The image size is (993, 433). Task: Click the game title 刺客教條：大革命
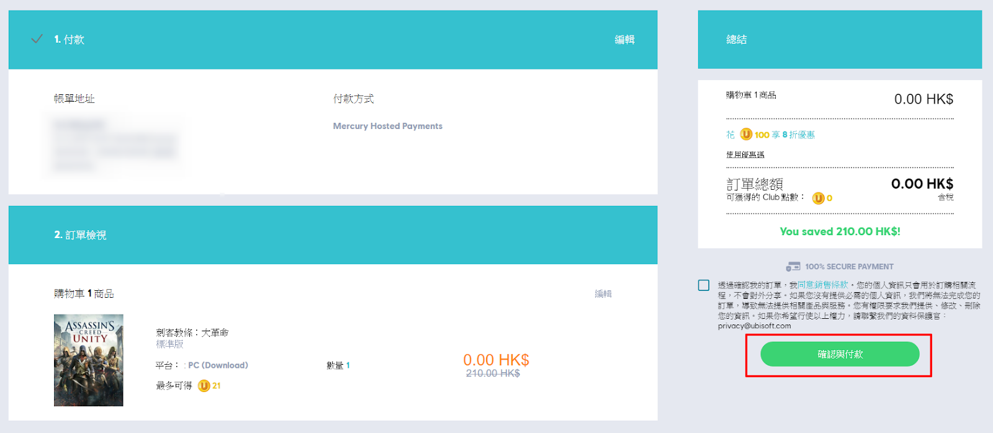click(192, 333)
